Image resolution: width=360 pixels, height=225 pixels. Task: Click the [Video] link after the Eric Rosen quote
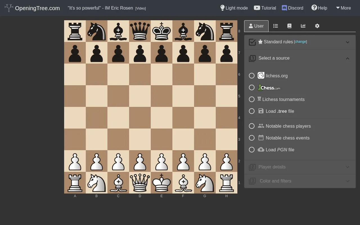(x=141, y=8)
